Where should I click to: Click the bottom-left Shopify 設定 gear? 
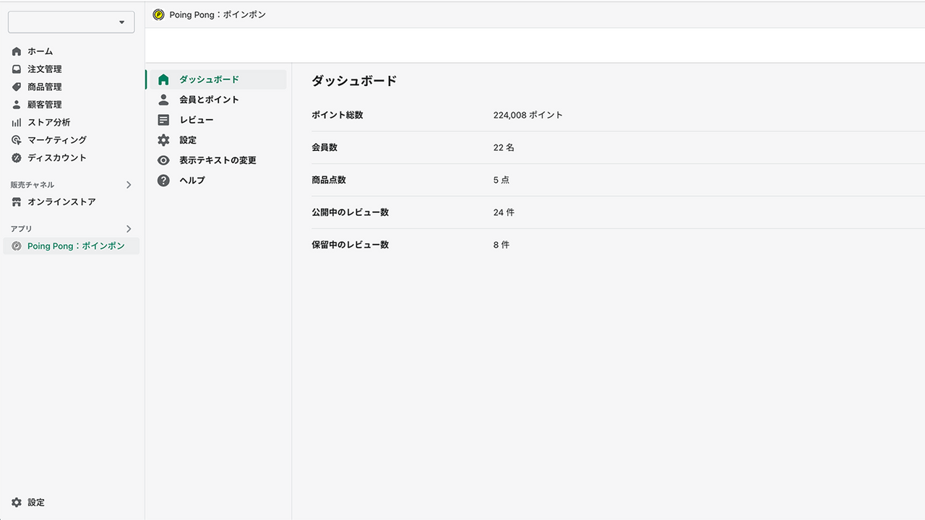coord(16,502)
